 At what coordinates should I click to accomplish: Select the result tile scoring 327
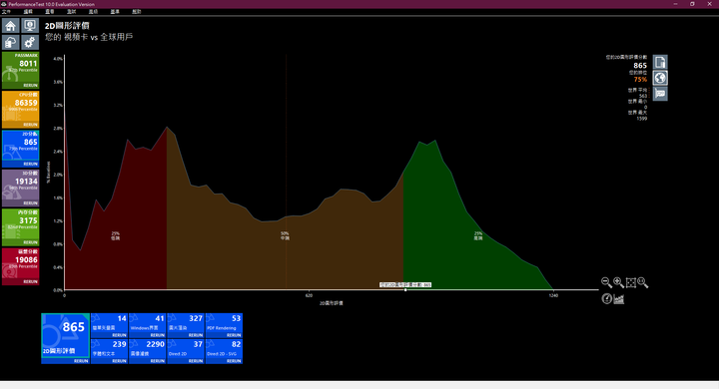tap(186, 325)
